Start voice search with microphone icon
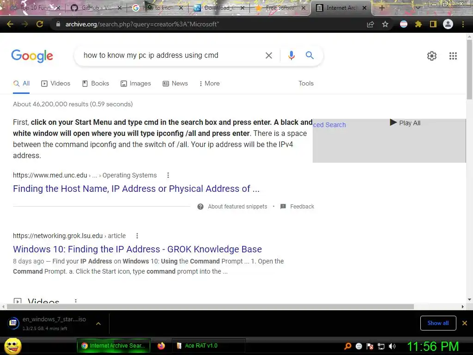473x355 pixels. click(291, 55)
